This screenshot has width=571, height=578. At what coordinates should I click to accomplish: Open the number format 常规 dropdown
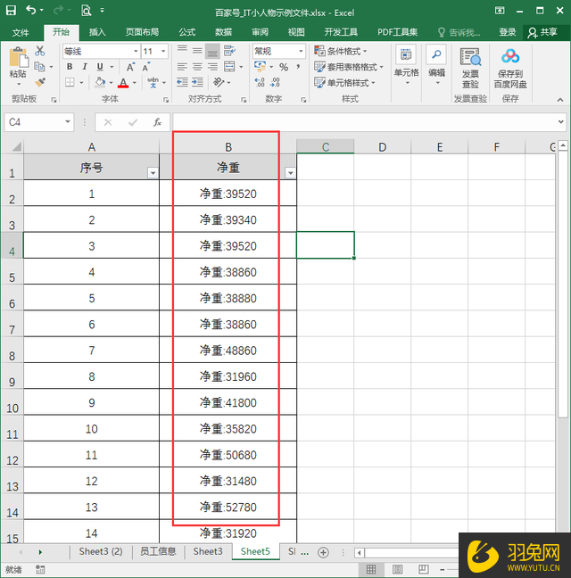click(x=301, y=51)
